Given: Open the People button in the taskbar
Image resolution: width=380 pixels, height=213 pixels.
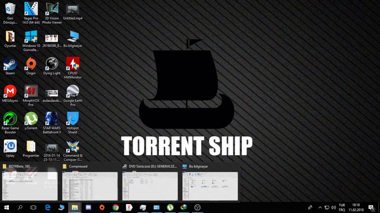Looking at the screenshot, I should tap(310, 208).
